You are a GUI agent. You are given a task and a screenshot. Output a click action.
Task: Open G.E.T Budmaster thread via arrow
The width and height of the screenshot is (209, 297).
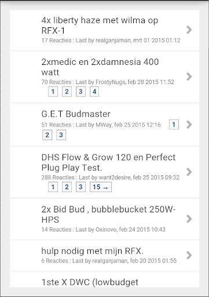click(189, 125)
